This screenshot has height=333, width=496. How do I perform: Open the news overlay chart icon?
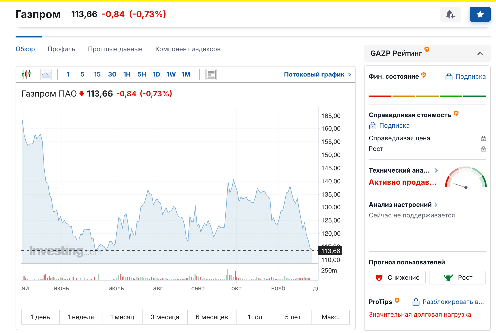tap(211, 74)
